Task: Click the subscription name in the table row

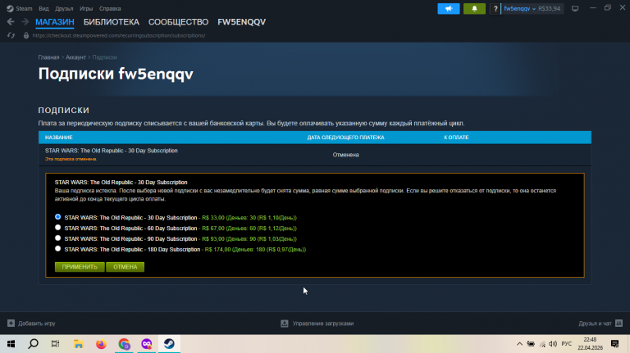Action: point(112,151)
